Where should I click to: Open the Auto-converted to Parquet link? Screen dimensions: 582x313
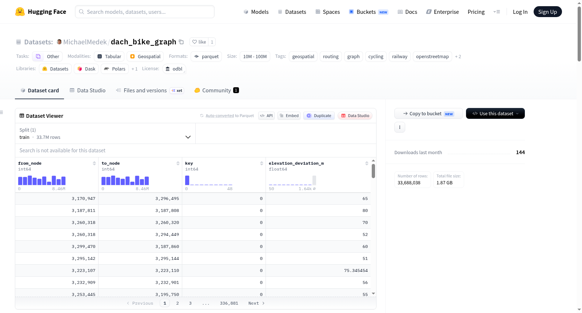tap(220, 116)
